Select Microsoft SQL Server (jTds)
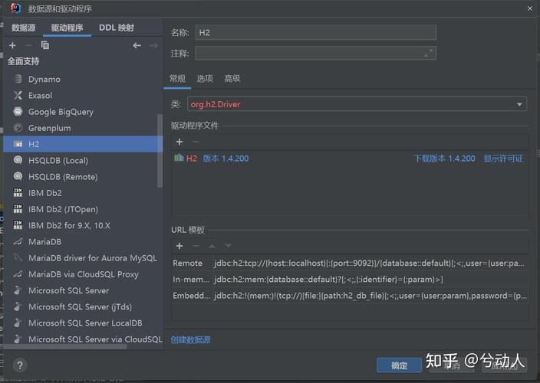The image size is (540, 383). (x=83, y=306)
